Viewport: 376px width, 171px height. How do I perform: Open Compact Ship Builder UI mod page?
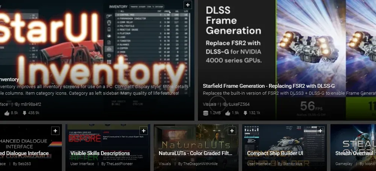[275, 153]
